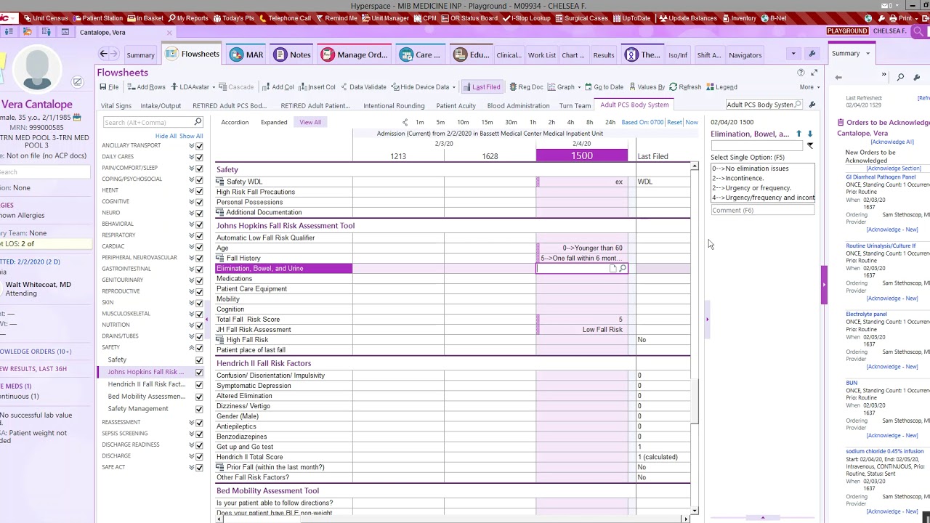Toggle the NUTRITION section checkbox
The height and width of the screenshot is (523, 930).
[199, 325]
